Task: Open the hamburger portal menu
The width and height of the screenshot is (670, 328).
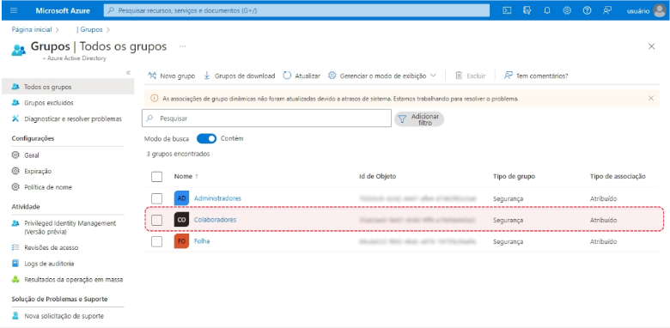Action: pyautogui.click(x=14, y=10)
